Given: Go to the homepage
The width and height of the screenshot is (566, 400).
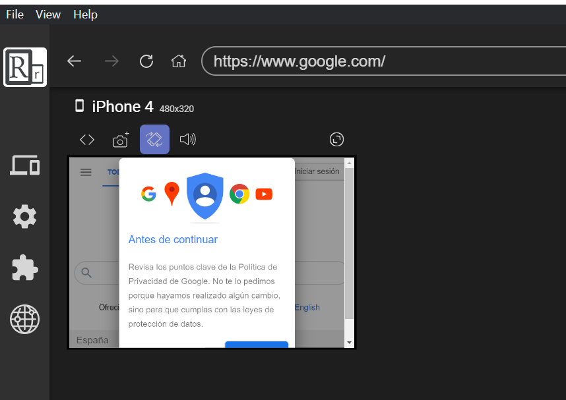Looking at the screenshot, I should 179,61.
